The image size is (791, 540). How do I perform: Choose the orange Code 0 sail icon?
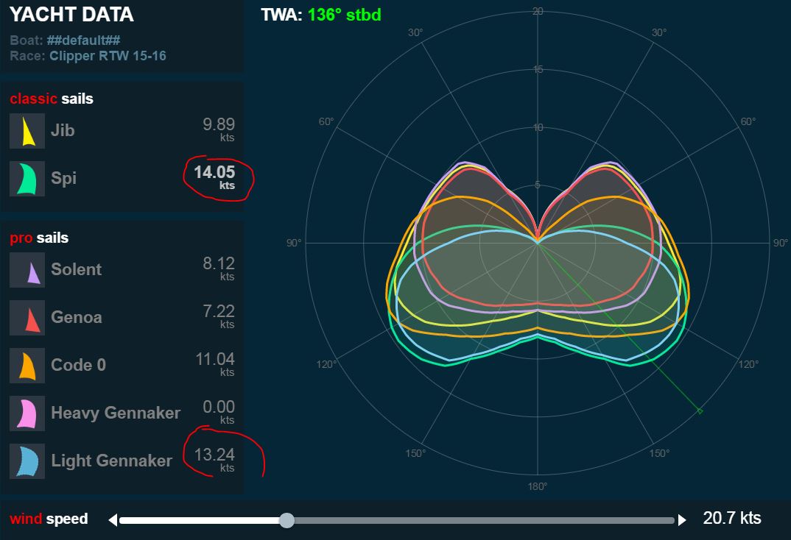coord(27,366)
